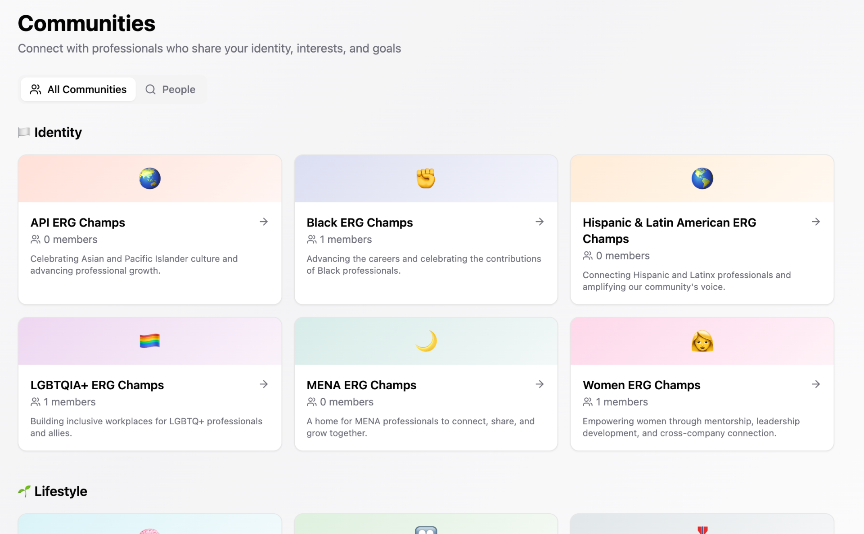Click the seedling icon beside Lifestyle heading
Image resolution: width=864 pixels, height=534 pixels.
pyautogui.click(x=24, y=491)
